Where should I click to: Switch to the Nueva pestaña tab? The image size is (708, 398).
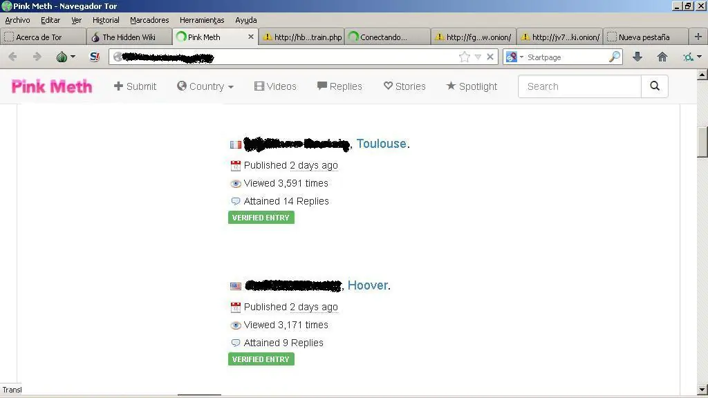click(x=646, y=37)
